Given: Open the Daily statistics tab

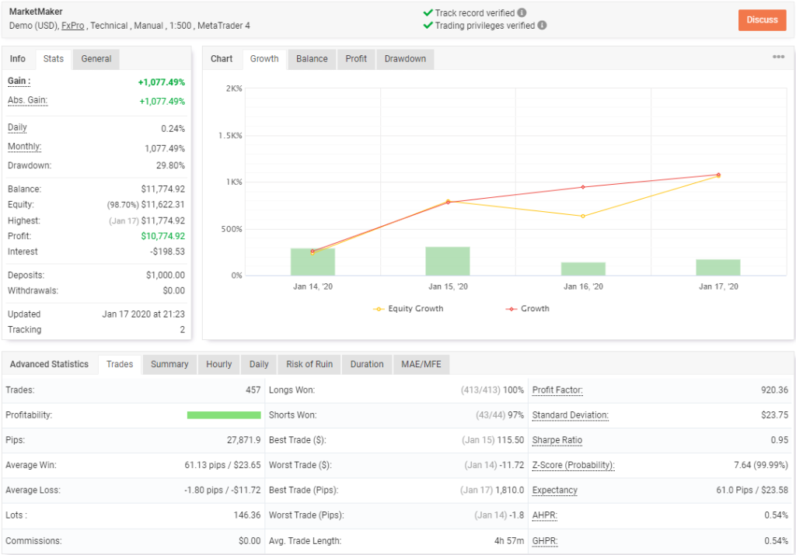Looking at the screenshot, I should pos(259,364).
